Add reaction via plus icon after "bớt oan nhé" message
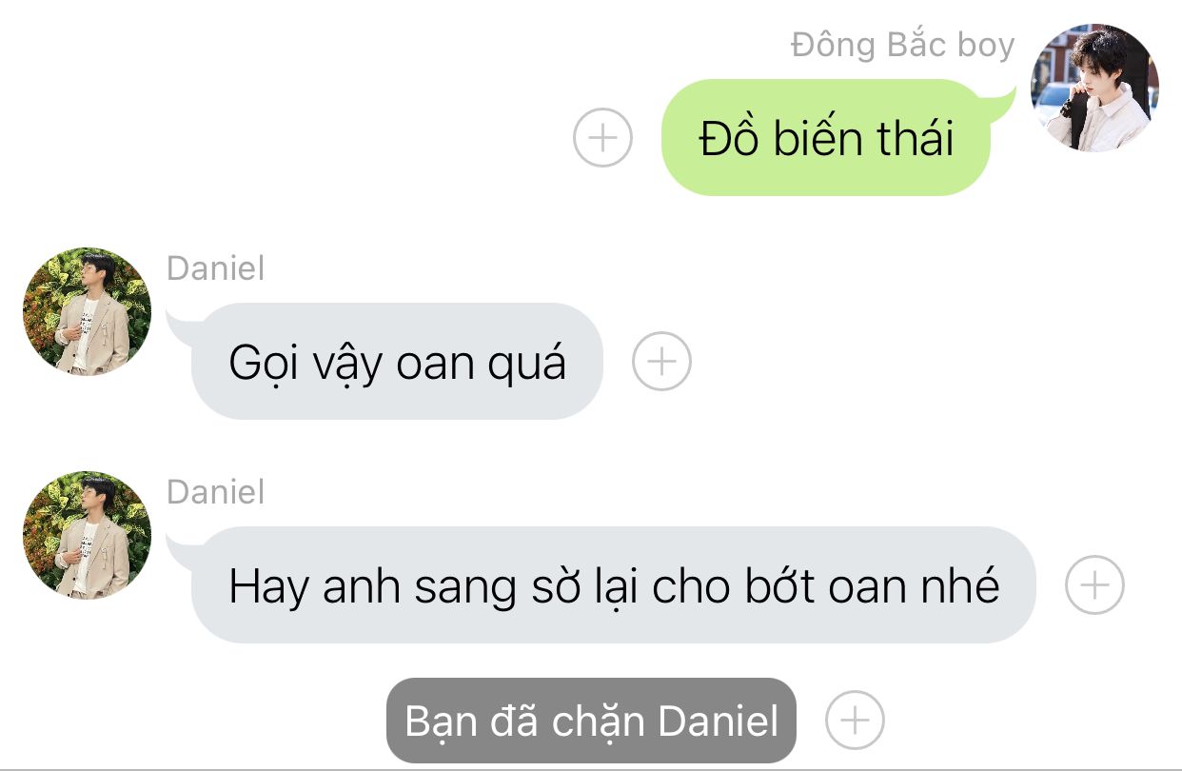 [1094, 585]
